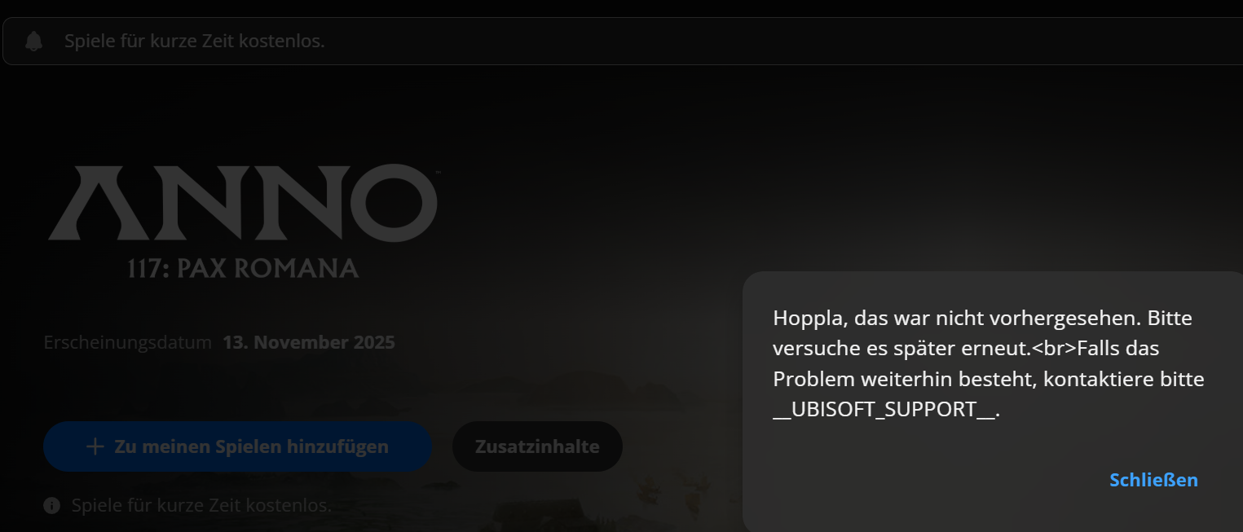Click the Hoppla error message text
Screen dimensions: 1243x532
(x=988, y=363)
